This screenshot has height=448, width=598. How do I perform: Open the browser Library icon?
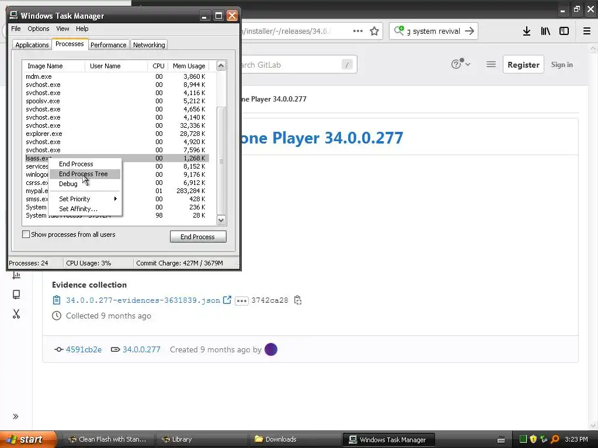click(545, 32)
